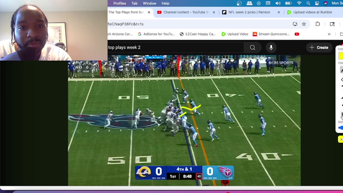
Task: Close the Channel content YouTube Studio tab
Action: (x=214, y=12)
